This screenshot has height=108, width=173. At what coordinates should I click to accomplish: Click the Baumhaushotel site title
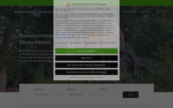click(41, 12)
